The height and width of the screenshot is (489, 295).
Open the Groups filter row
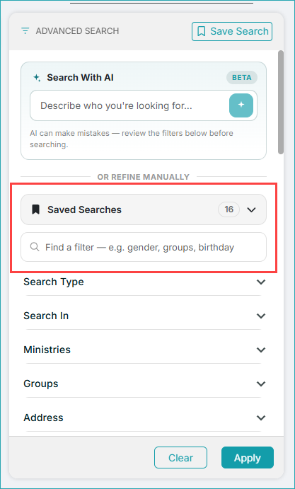point(144,384)
